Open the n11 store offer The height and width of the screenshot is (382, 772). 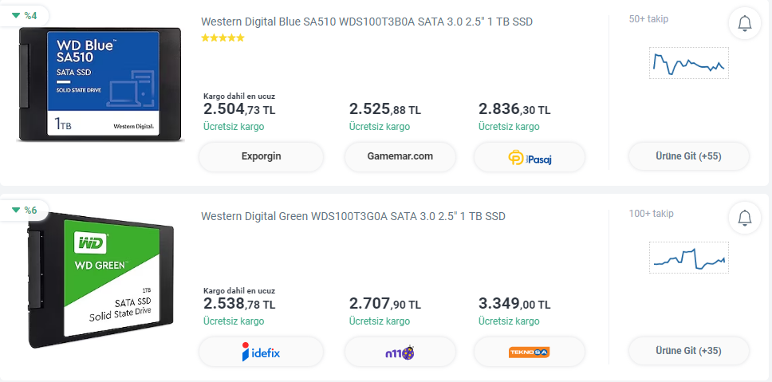click(x=400, y=352)
